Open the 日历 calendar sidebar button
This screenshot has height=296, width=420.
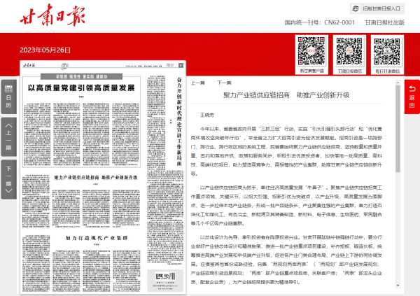pyautogui.click(x=8, y=97)
